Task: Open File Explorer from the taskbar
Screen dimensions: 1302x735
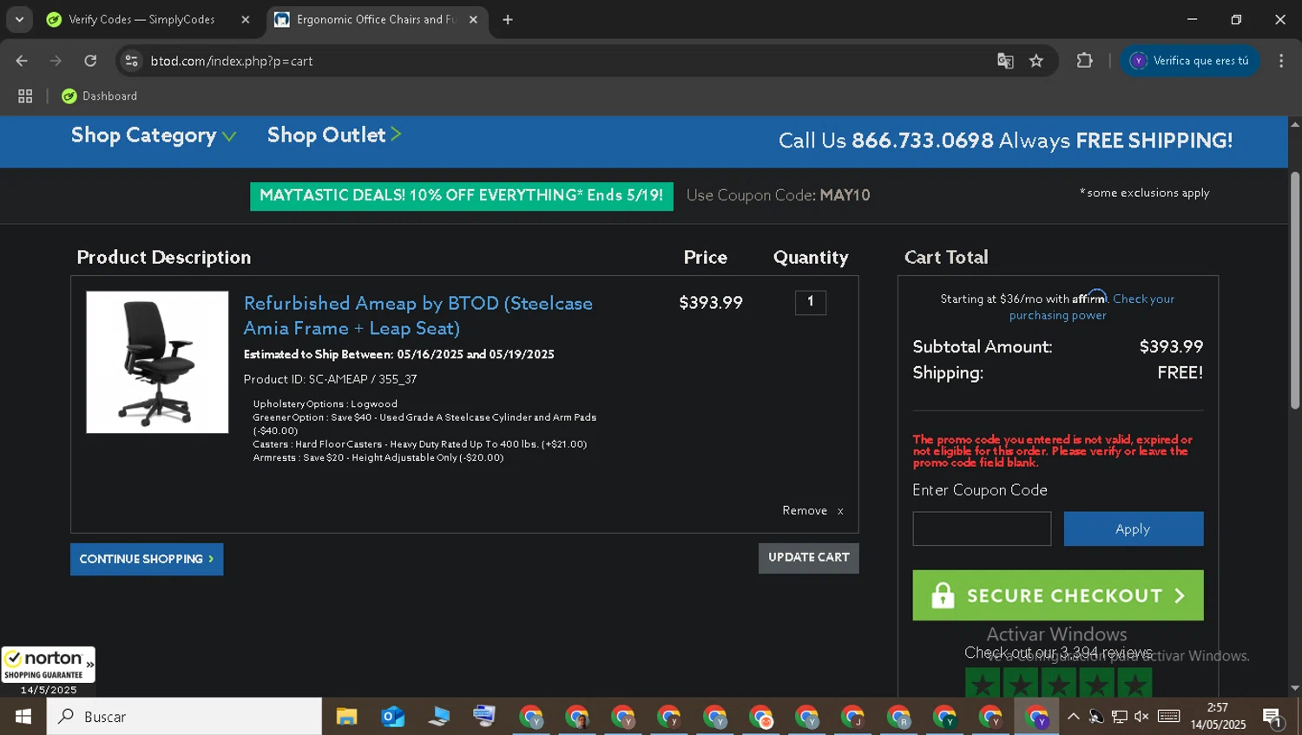Action: click(x=346, y=717)
